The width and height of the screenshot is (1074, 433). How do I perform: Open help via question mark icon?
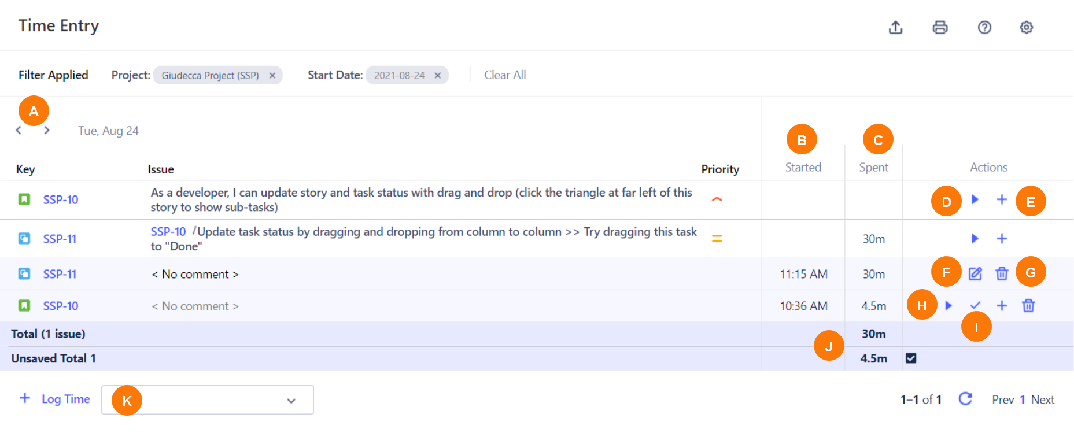984,27
